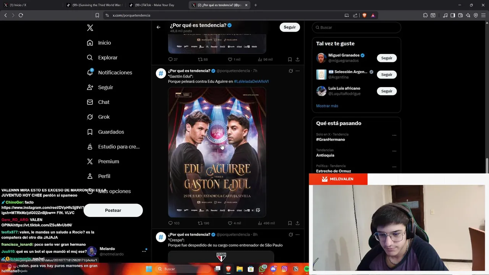Open Grok explain icon on Crespo post

pyautogui.click(x=291, y=235)
